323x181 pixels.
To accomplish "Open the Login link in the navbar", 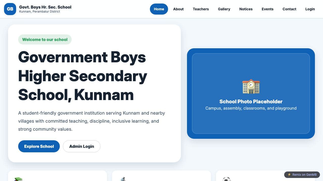I will (x=310, y=9).
